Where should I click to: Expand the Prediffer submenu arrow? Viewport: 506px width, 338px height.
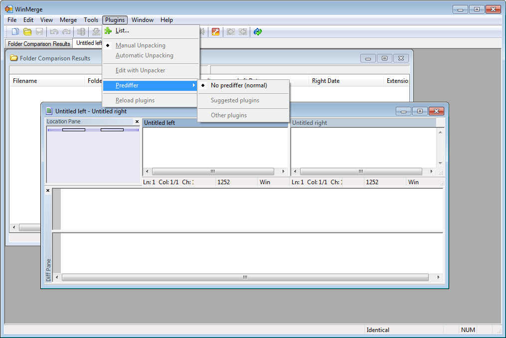(193, 85)
